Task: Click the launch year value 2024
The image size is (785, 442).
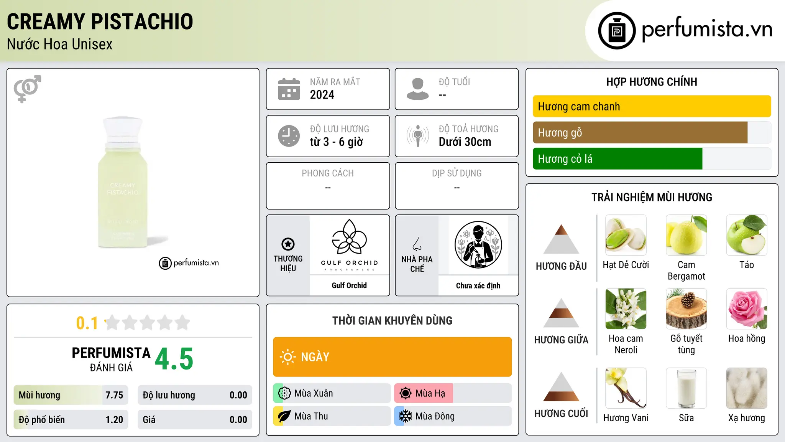Action: (x=322, y=95)
